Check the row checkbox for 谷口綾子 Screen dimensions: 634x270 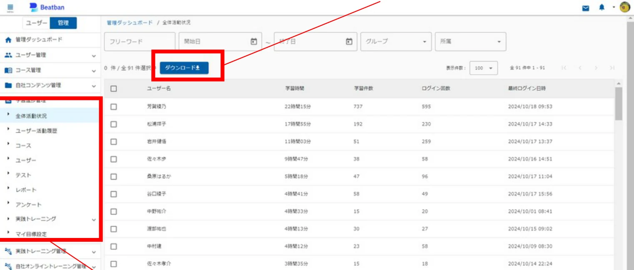coord(113,194)
